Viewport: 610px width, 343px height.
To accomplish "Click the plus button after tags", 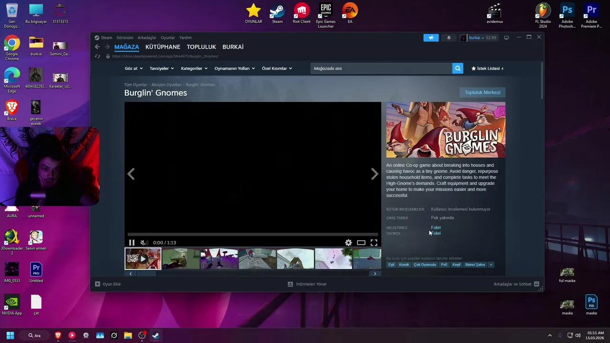I will [x=491, y=264].
